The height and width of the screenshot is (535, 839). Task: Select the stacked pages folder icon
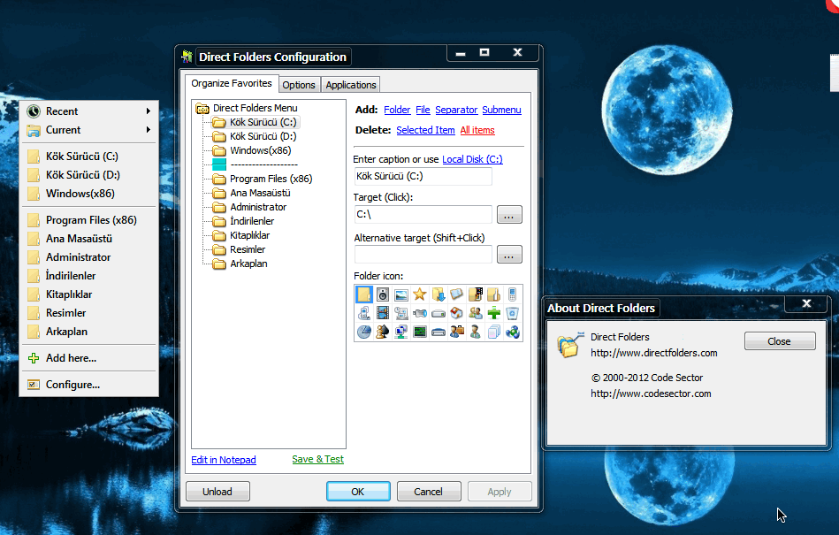point(494,332)
